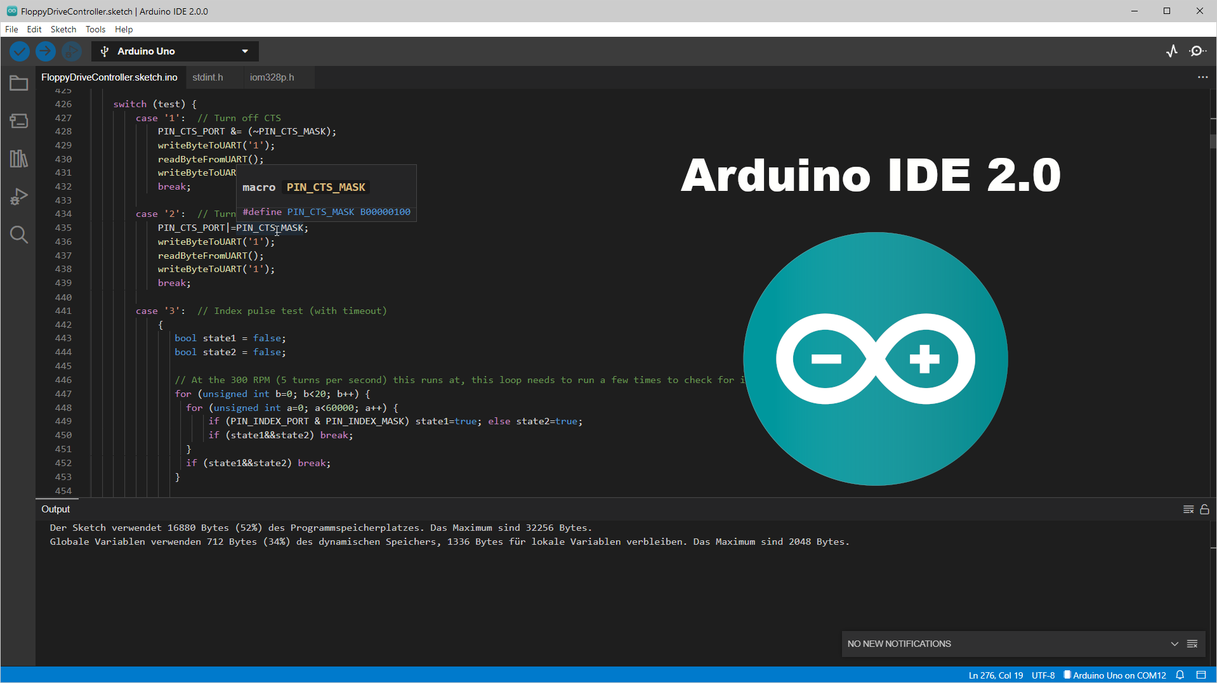Viewport: 1217px width, 683px height.
Task: Toggle the output scroll lock padlock
Action: tap(1204, 509)
